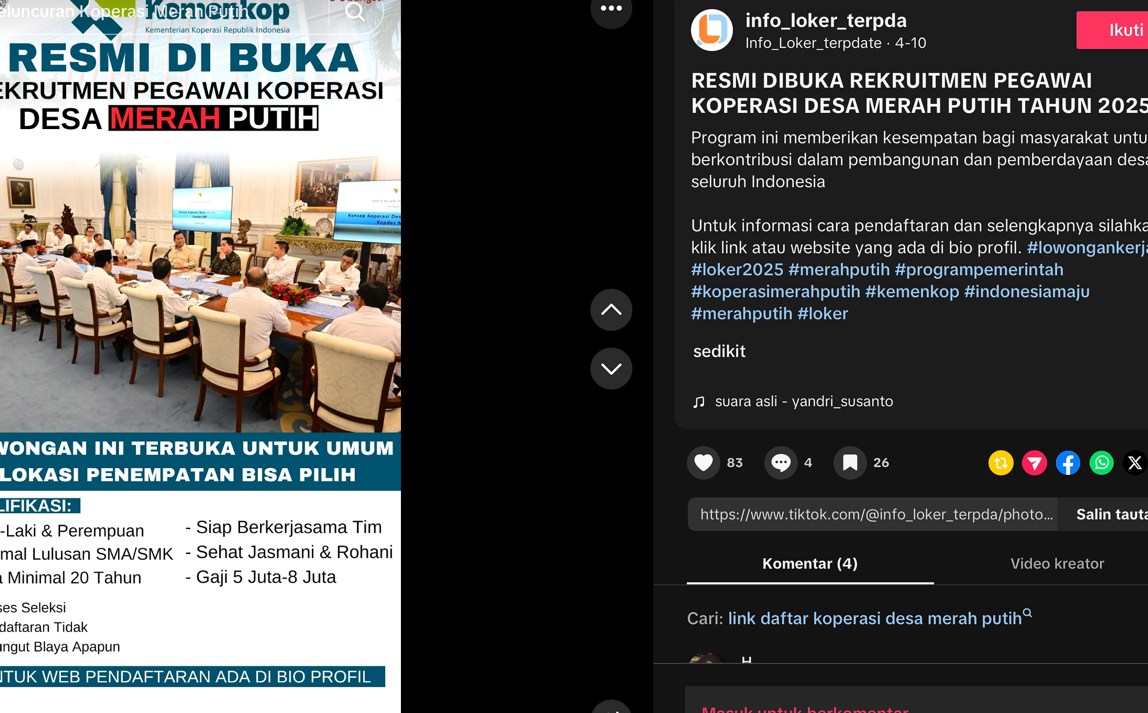Follow the account with Ikuti button
Viewport: 1148px width, 713px height.
point(1113,30)
